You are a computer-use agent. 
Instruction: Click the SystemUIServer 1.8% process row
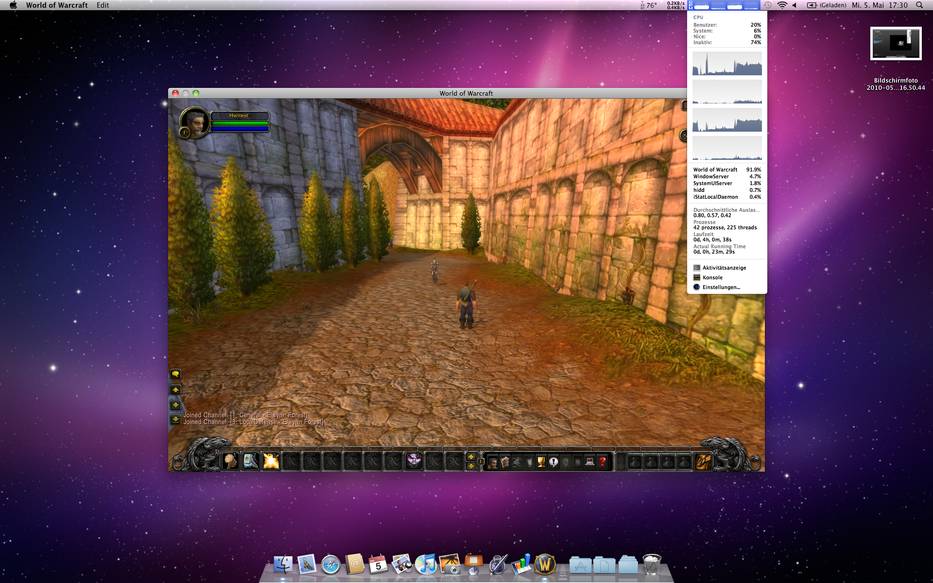tap(727, 183)
